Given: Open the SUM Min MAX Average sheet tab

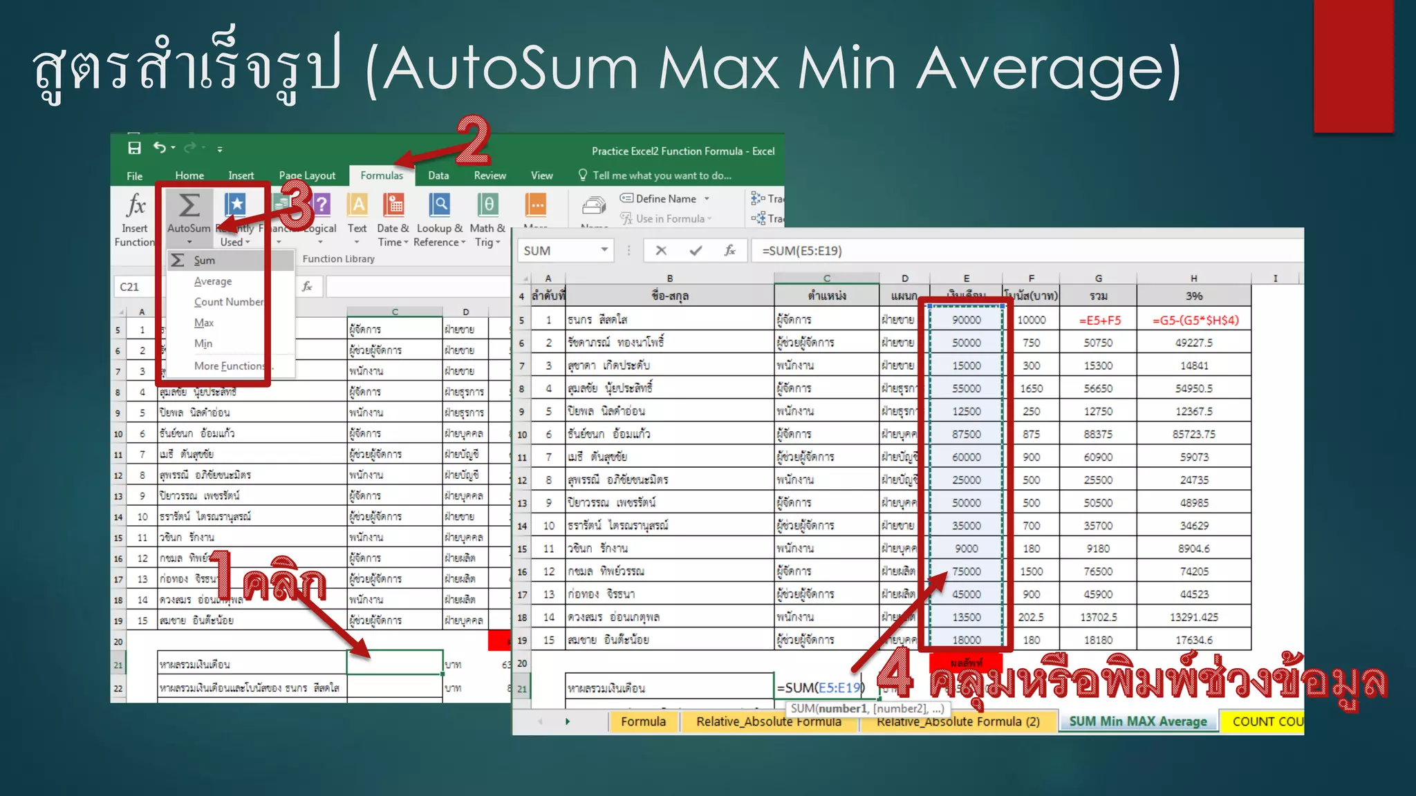Looking at the screenshot, I should (1138, 721).
